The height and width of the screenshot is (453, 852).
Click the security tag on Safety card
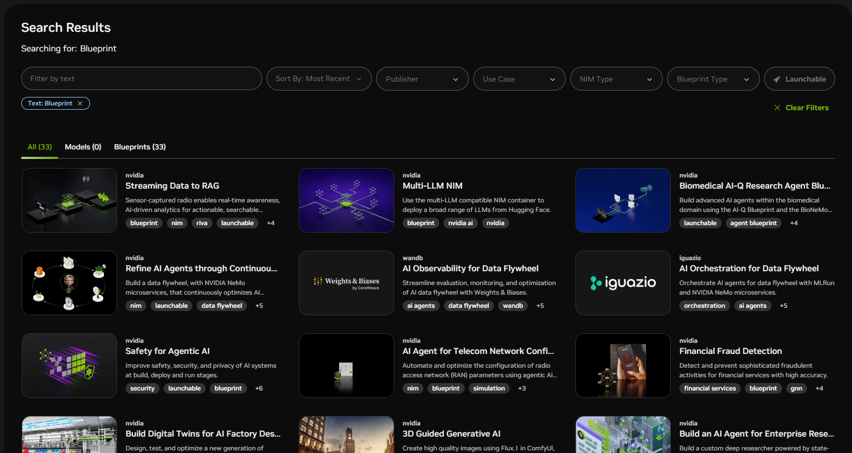pyautogui.click(x=143, y=388)
